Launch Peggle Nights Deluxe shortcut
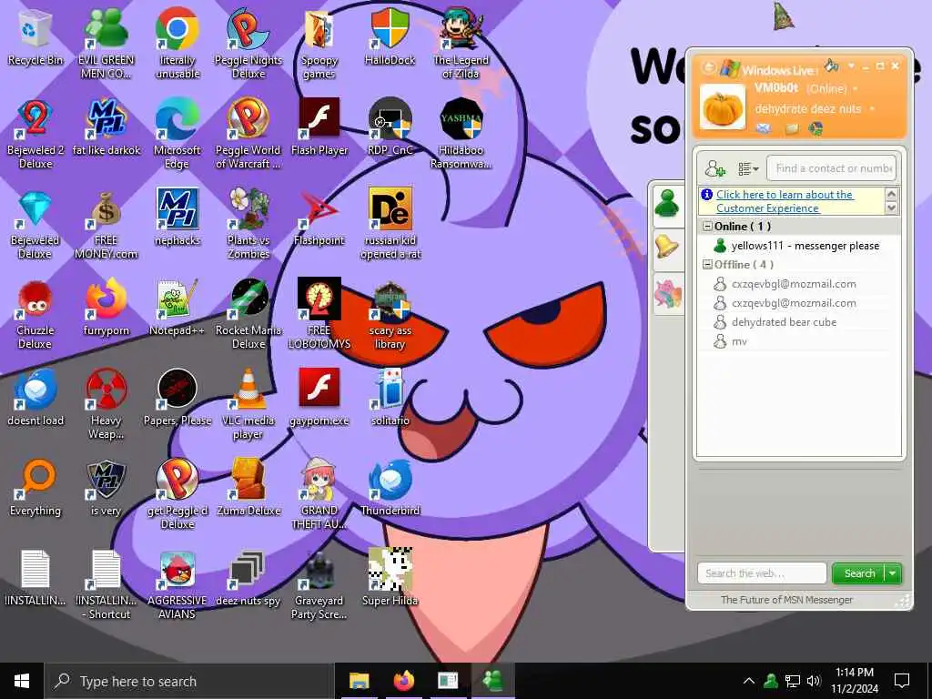 (248, 43)
